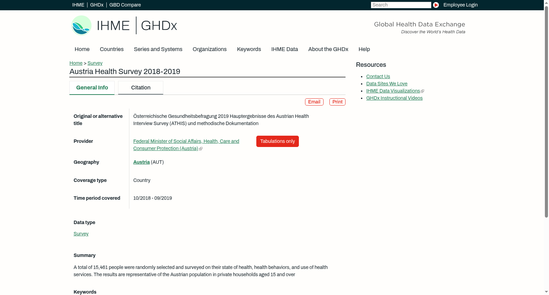This screenshot has width=549, height=295.
Task: Open the Help menu
Action: (x=364, y=49)
